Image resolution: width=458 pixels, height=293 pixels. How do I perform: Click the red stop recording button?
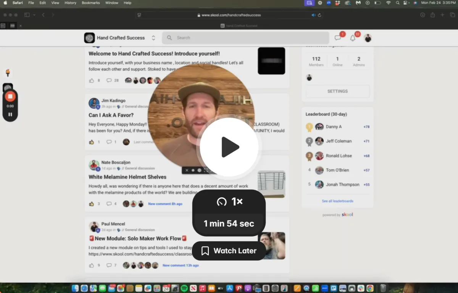pyautogui.click(x=10, y=97)
